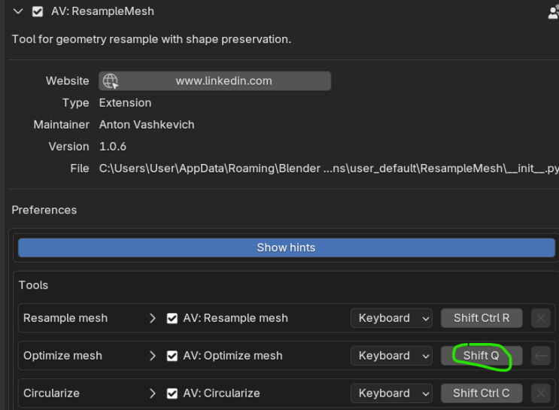The width and height of the screenshot is (559, 410).
Task: Uncheck the AV: Circularize checkbox
Action: coord(172,393)
